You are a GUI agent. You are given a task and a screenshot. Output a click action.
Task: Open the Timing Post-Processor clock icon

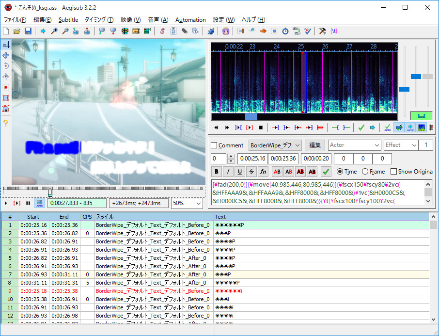pyautogui.click(x=285, y=31)
